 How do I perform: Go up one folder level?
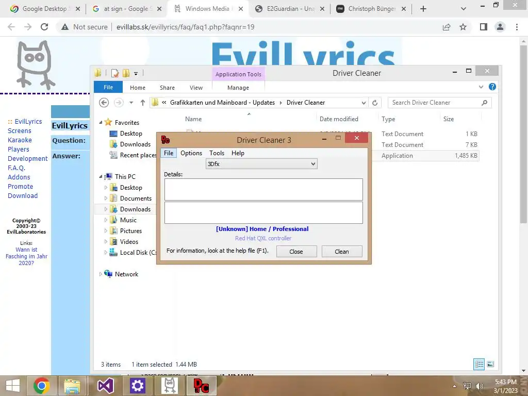click(142, 103)
